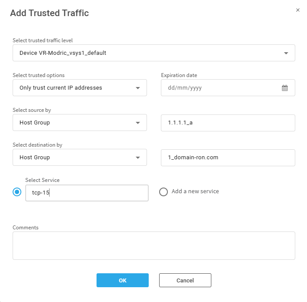Enable the Select Service radio button
307x302 pixels.
17,192
